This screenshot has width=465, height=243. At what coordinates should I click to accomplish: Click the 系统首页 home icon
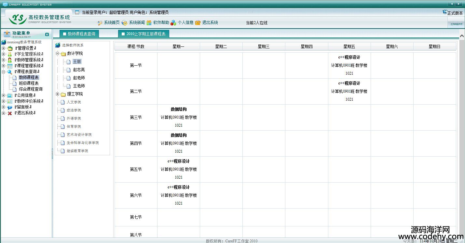pos(100,23)
